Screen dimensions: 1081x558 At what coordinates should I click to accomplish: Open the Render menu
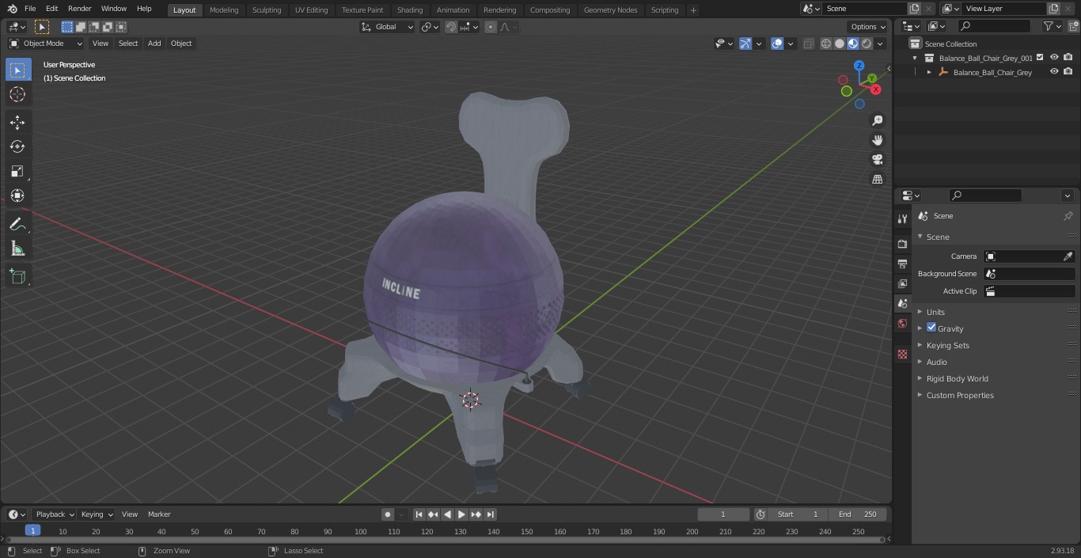pos(79,9)
